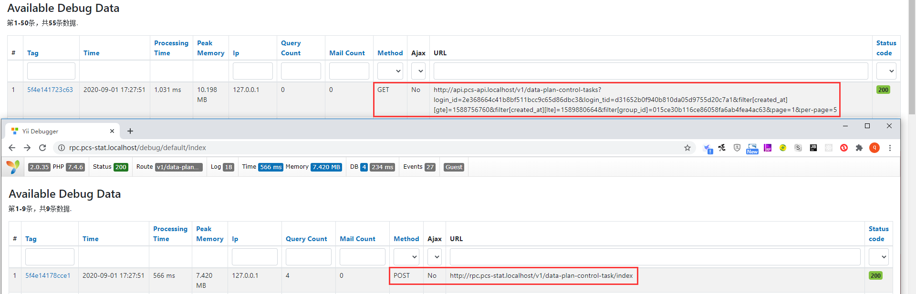
Task: Click the Tag filter field in the top table
Action: (x=51, y=71)
